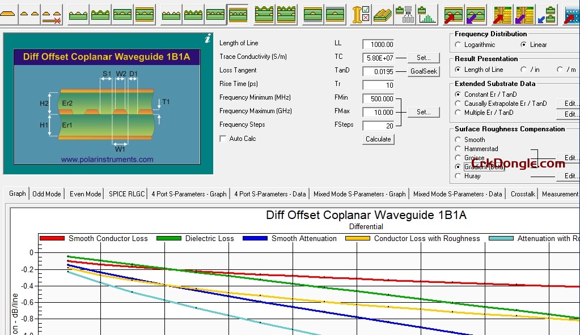The height and width of the screenshot is (335, 580).
Task: Click the purple import arrow board icon
Action: tap(475, 14)
